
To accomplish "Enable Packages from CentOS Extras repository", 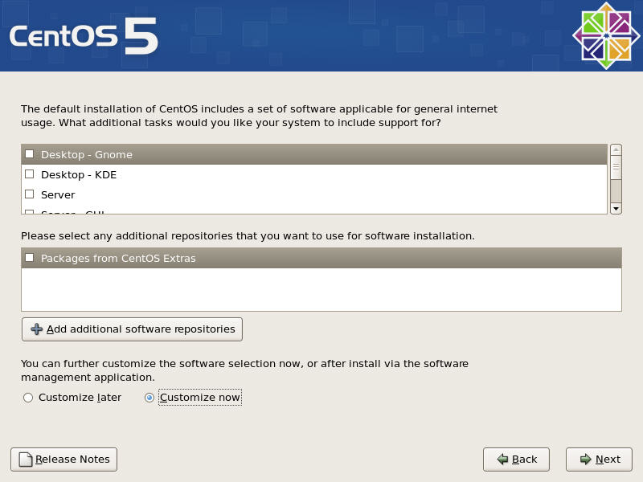I will [x=30, y=258].
